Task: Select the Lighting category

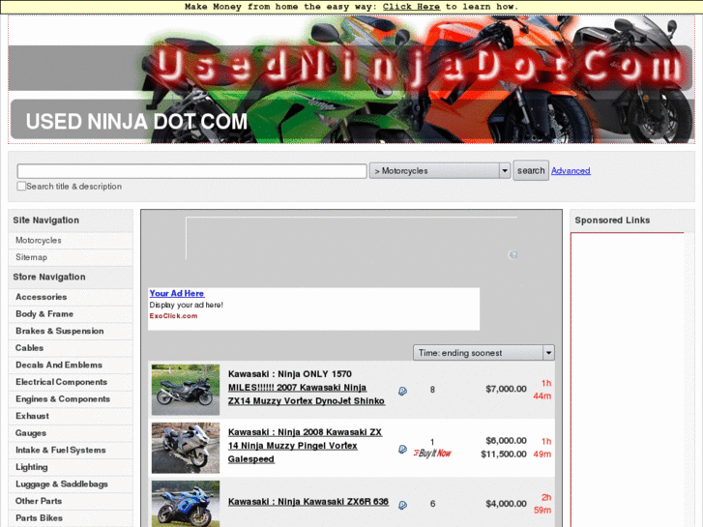Action: click(31, 467)
